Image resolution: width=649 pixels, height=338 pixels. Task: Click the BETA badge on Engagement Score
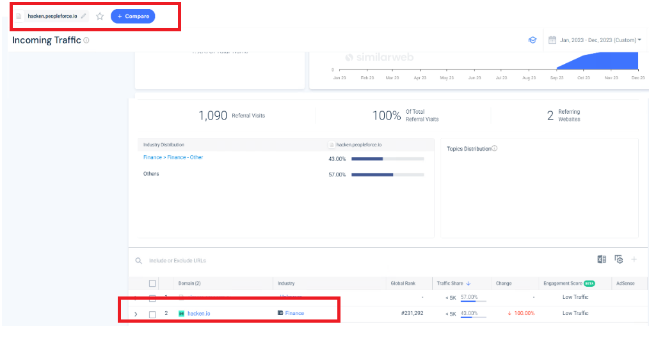tap(589, 284)
